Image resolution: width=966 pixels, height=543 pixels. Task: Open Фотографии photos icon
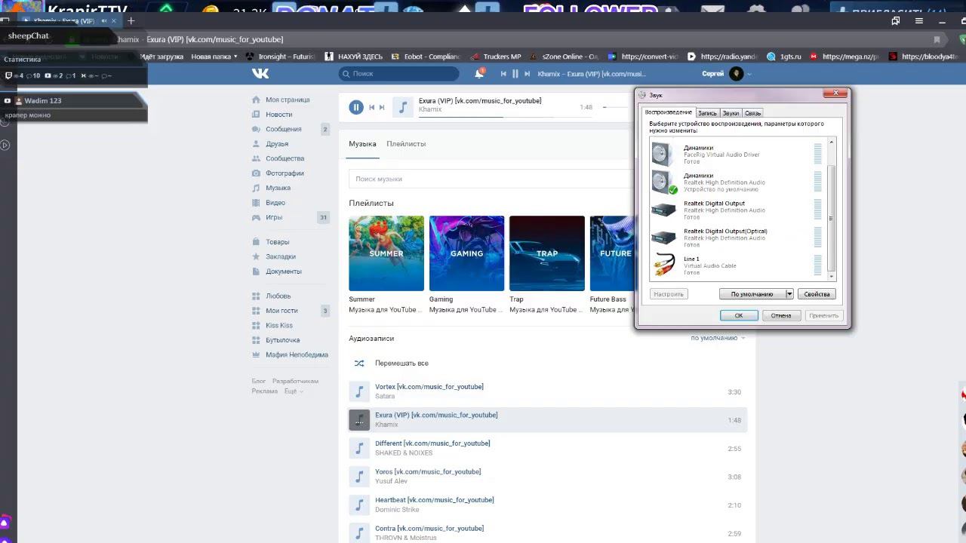257,173
